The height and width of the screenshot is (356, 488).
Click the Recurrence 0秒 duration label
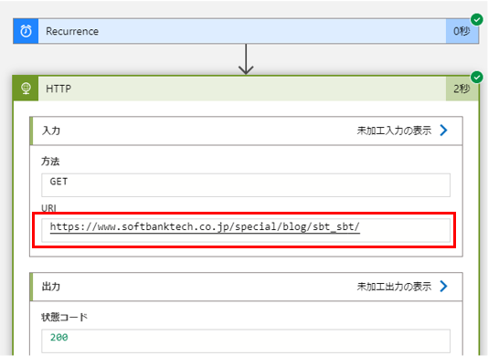pos(461,31)
